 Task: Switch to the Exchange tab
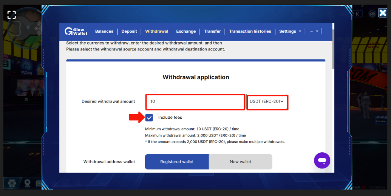(186, 31)
